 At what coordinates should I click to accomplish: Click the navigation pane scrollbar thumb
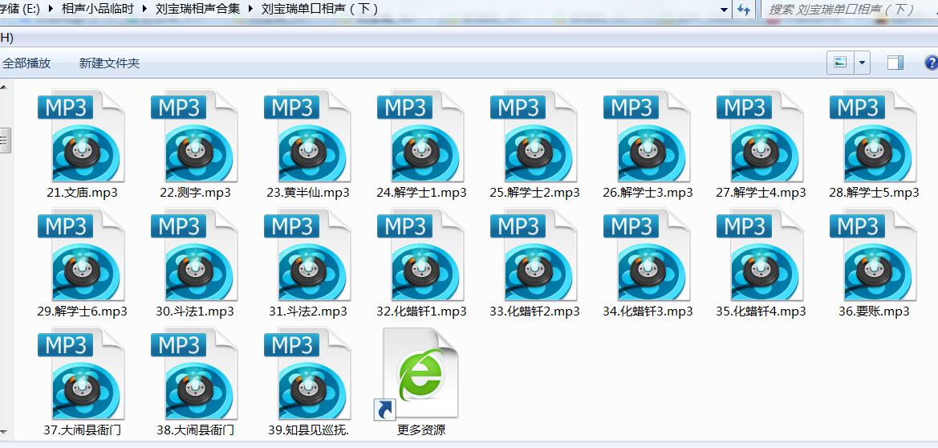pyautogui.click(x=5, y=141)
